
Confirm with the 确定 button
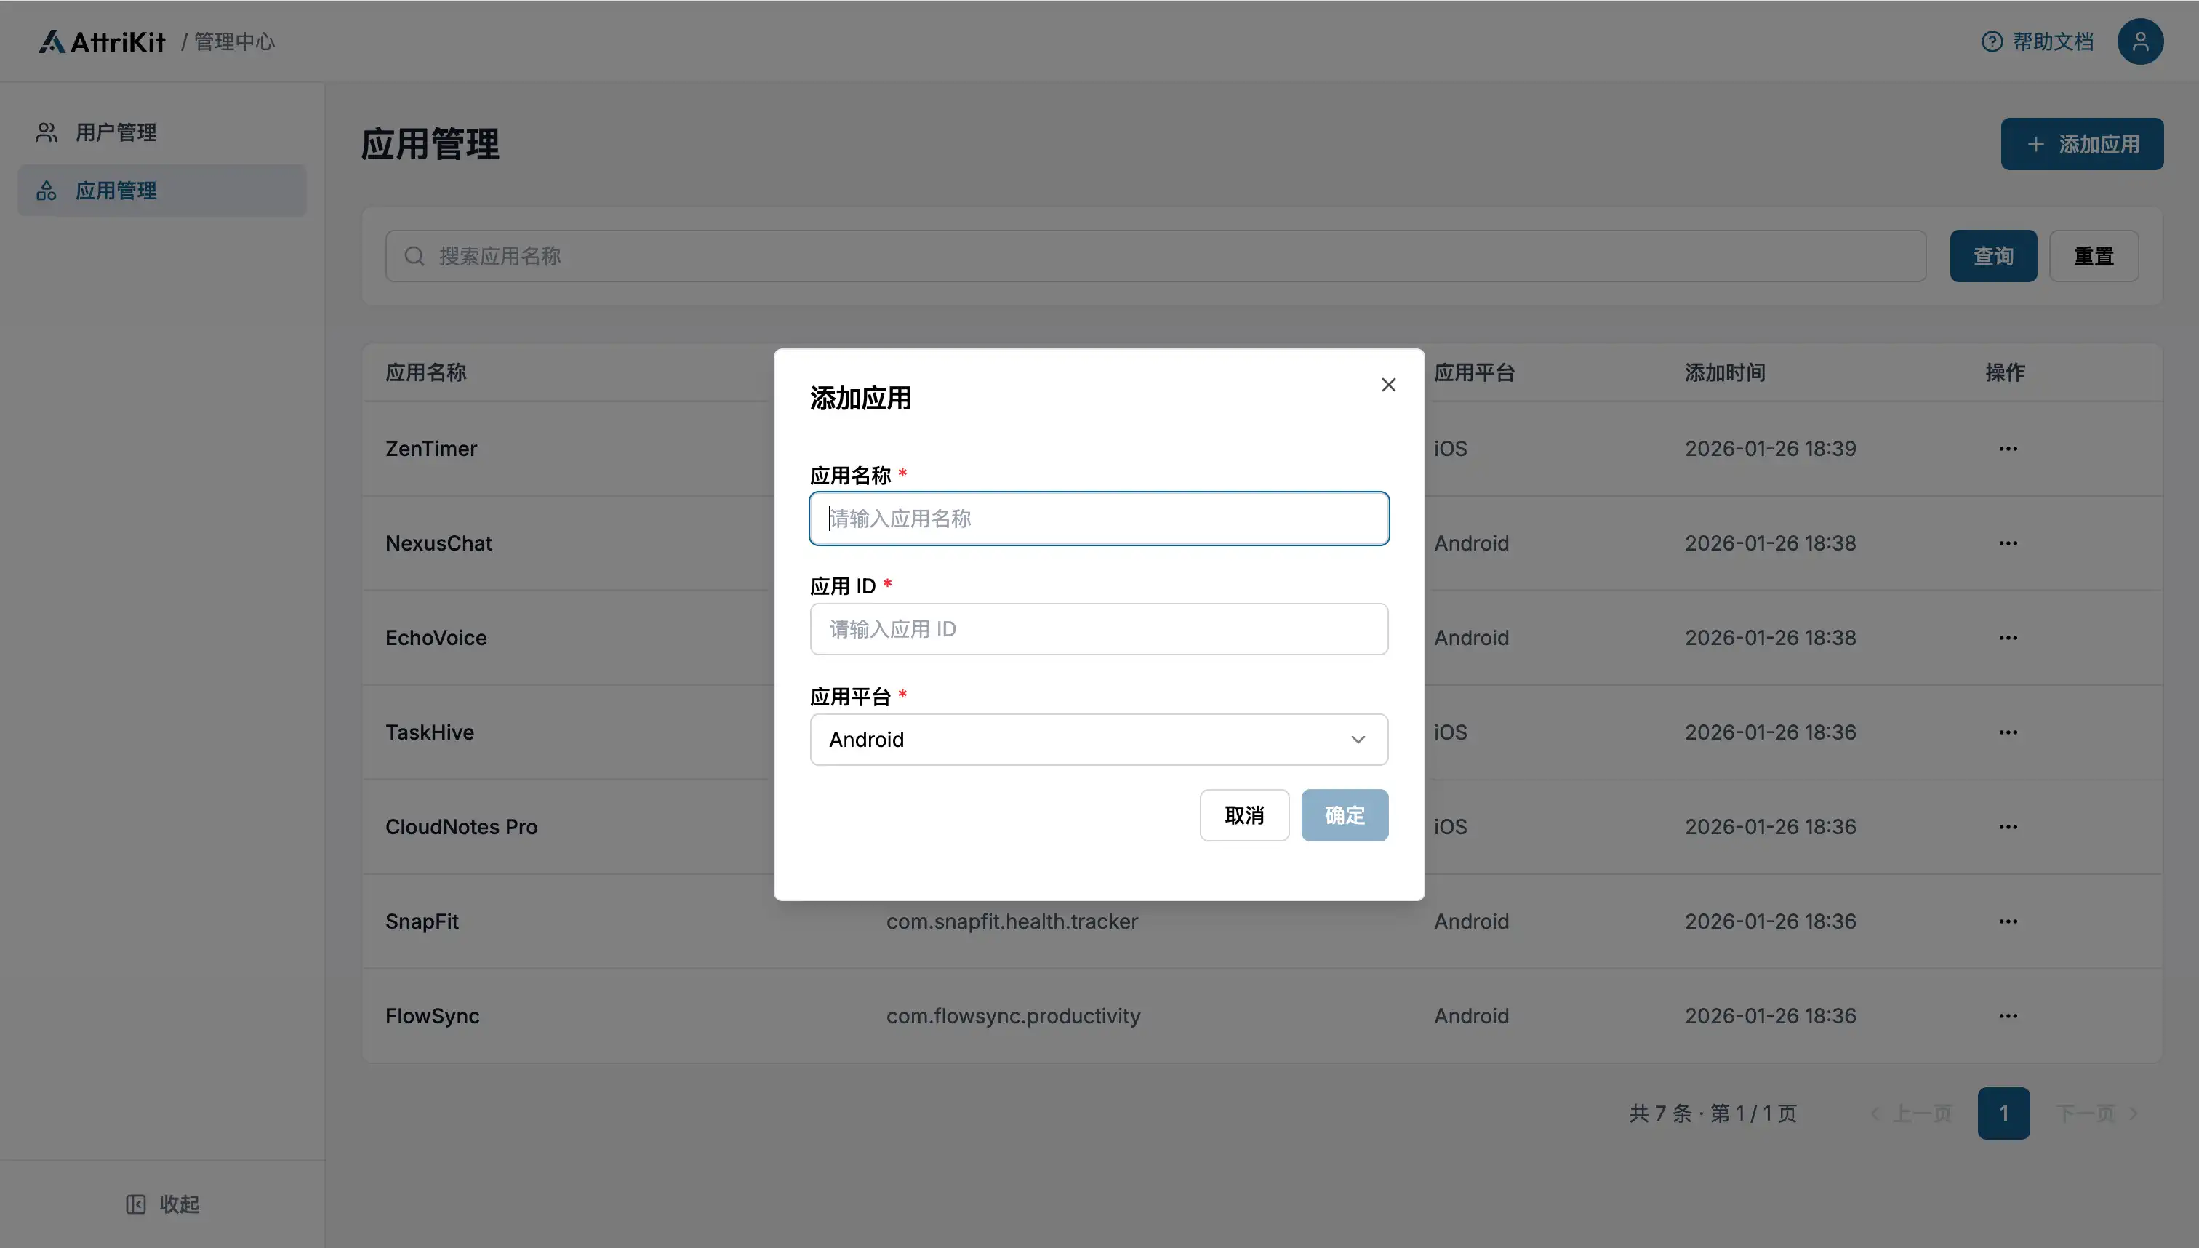(1344, 815)
